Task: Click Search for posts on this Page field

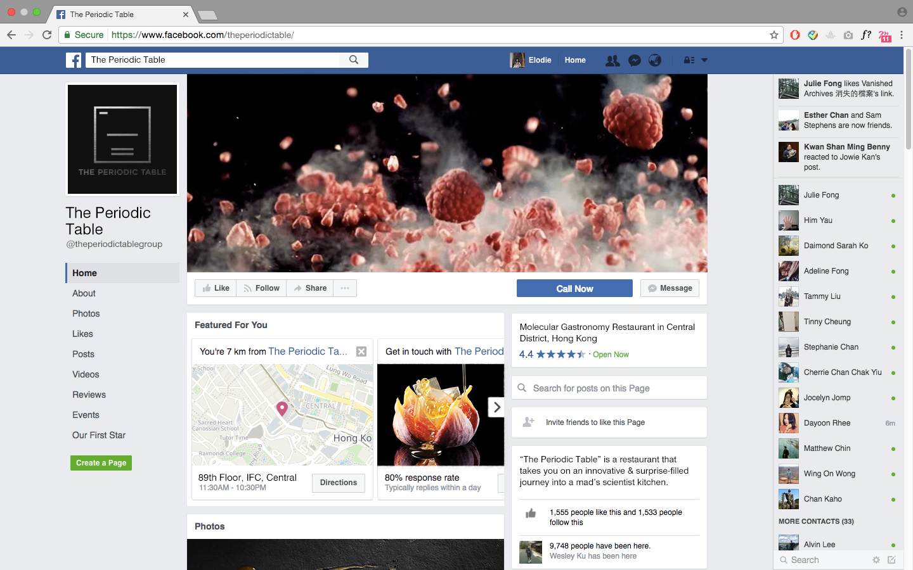Action: click(609, 388)
